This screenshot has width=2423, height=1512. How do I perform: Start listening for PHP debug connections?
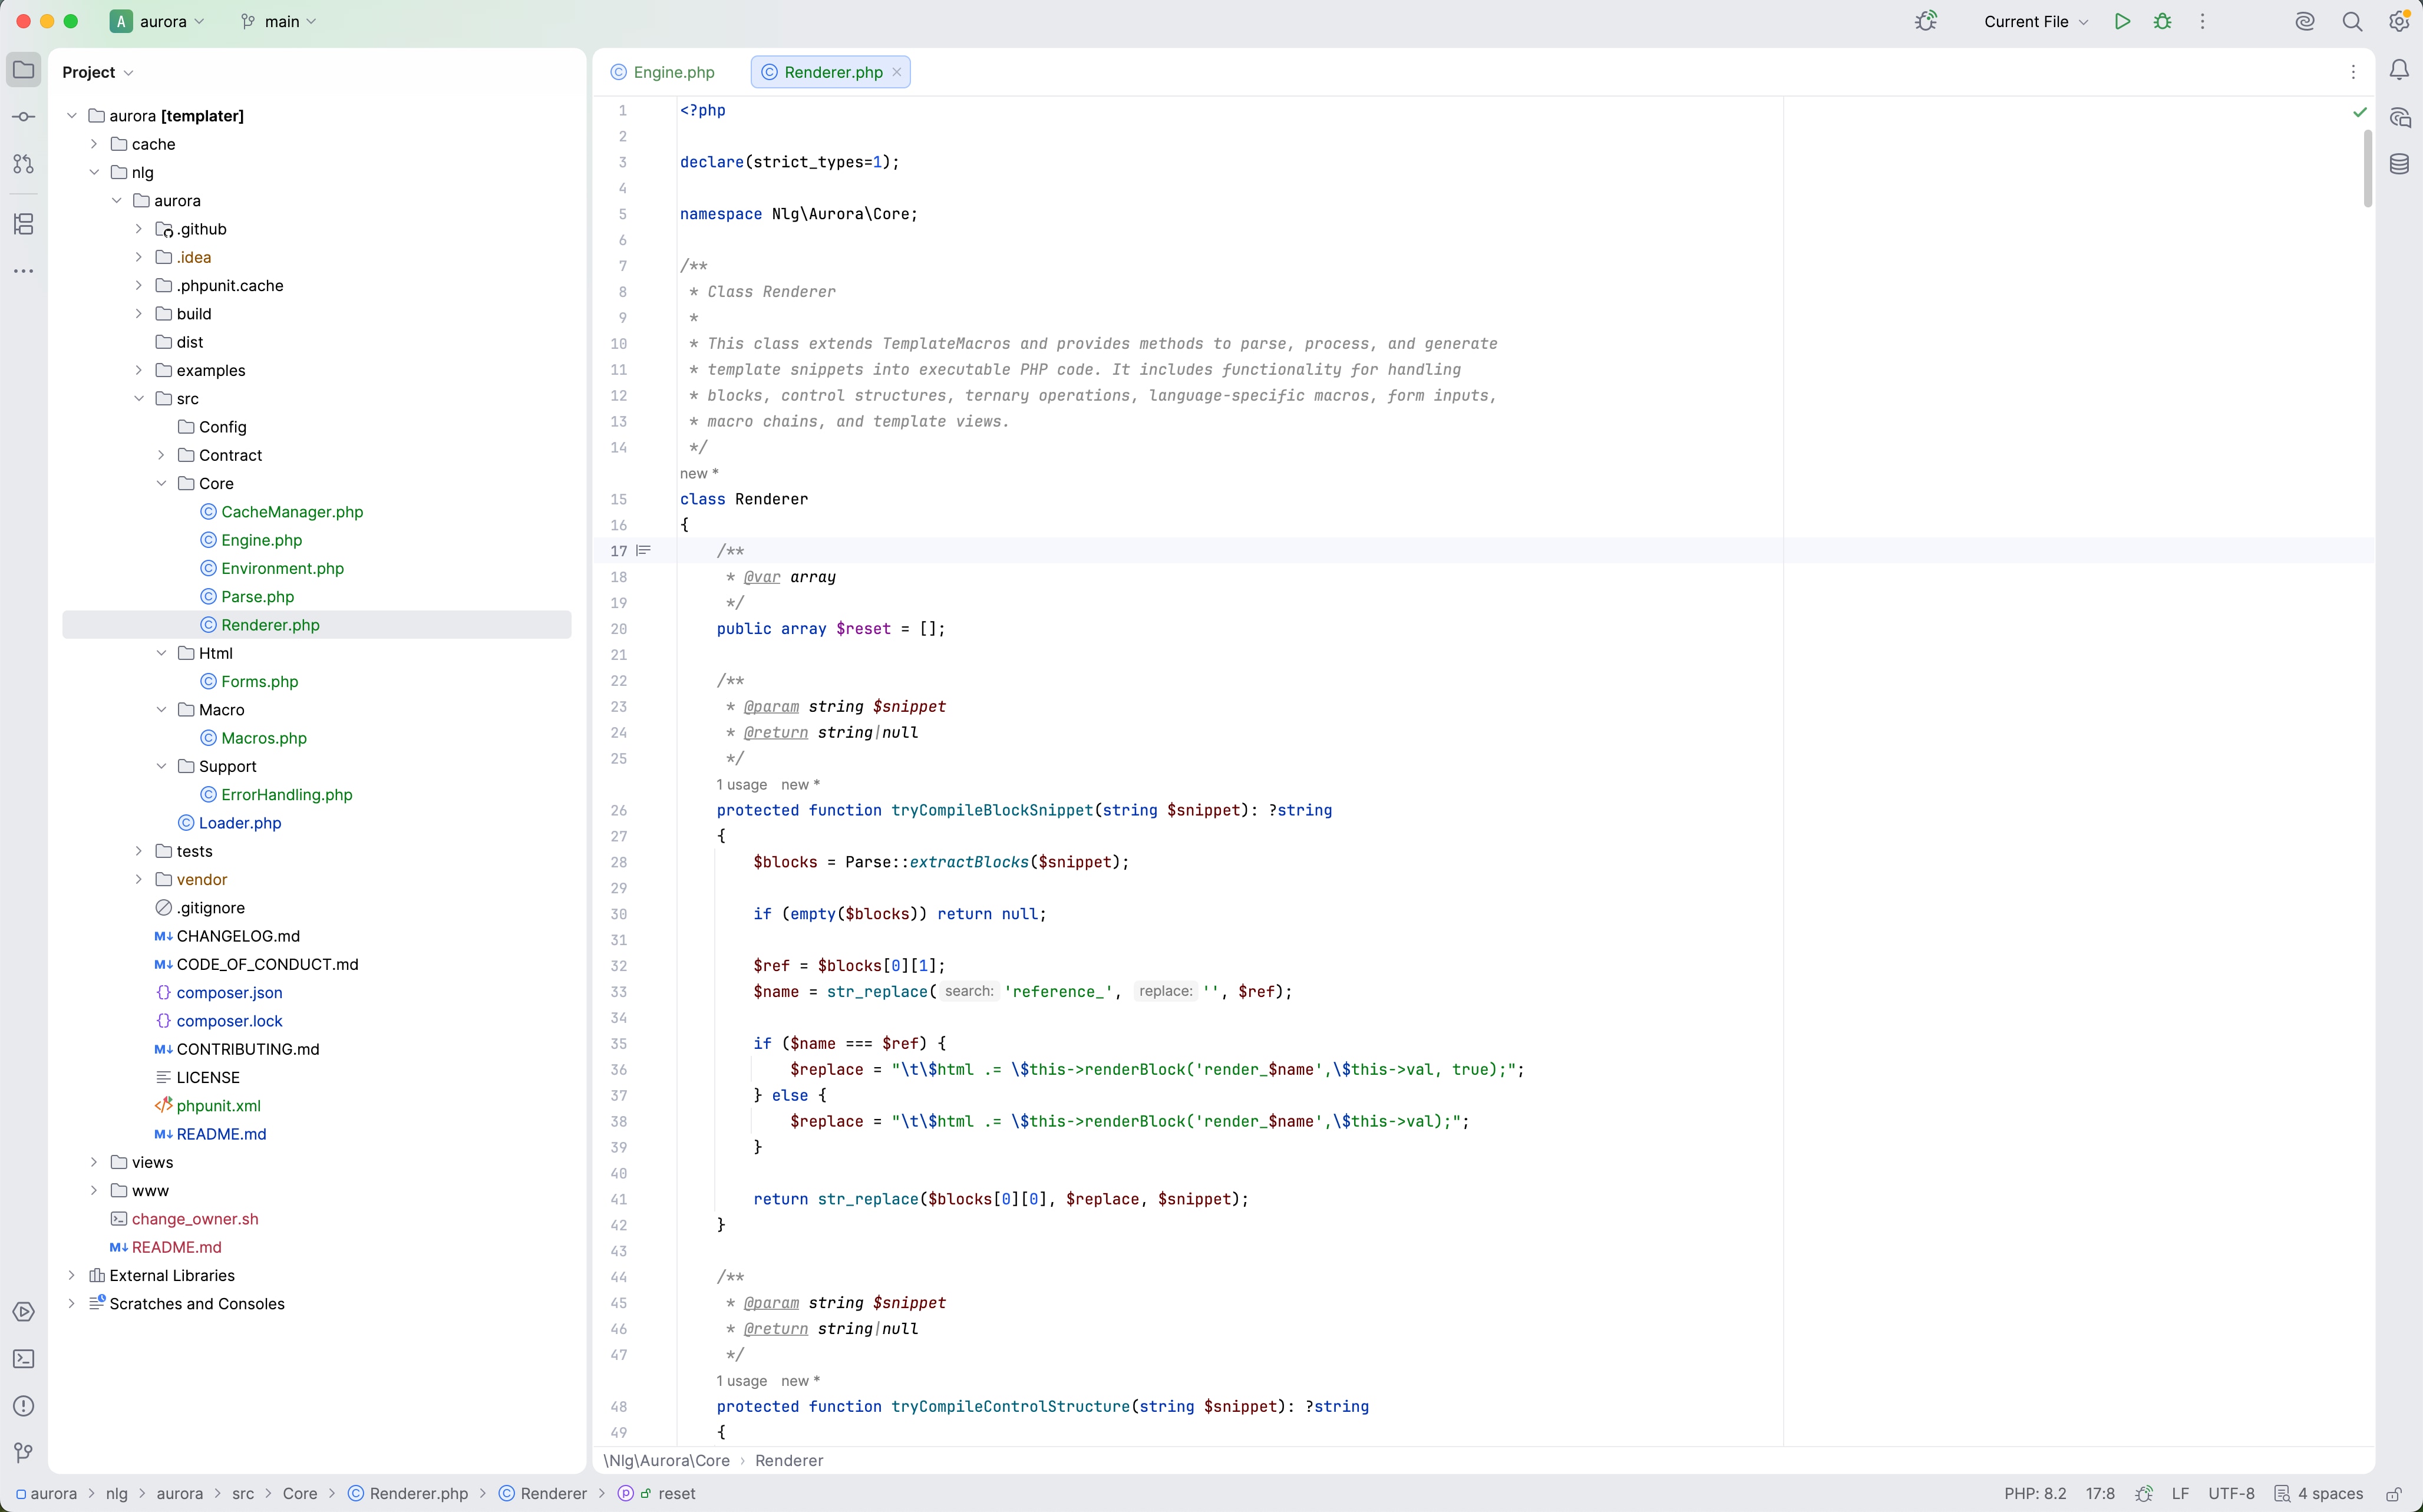(x=1926, y=21)
